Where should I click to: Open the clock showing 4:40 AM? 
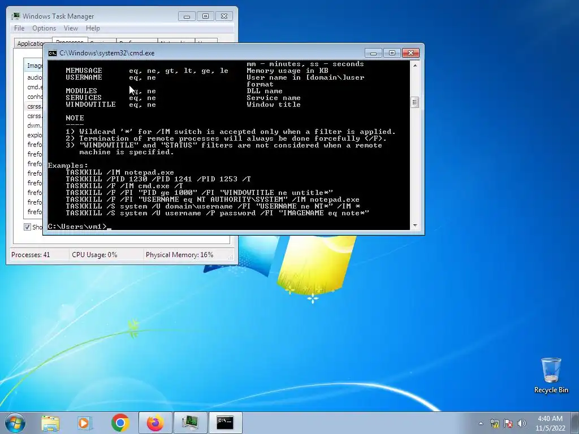(550, 423)
